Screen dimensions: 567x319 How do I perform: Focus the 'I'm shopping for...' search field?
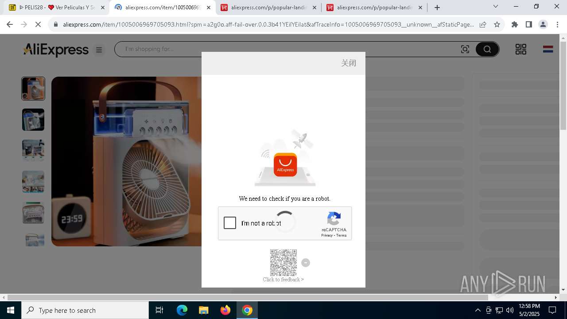point(288,49)
